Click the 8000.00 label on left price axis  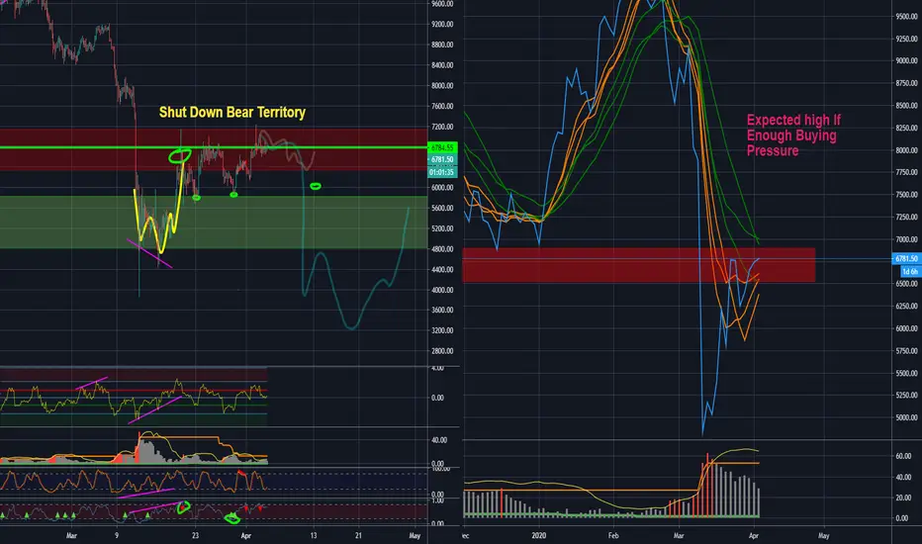[442, 85]
